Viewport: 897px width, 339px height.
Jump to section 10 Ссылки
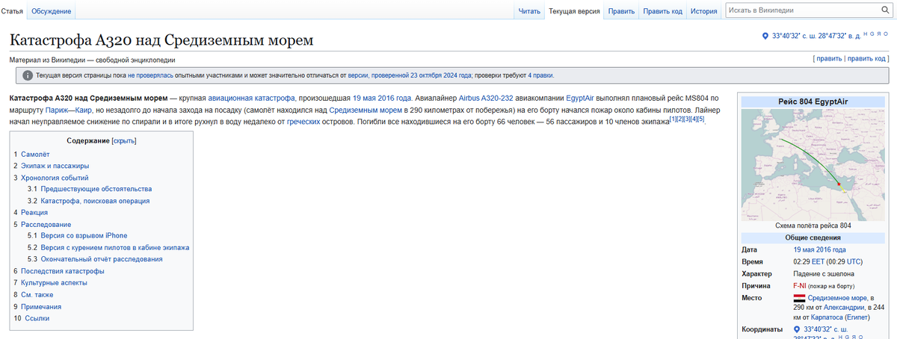click(31, 318)
